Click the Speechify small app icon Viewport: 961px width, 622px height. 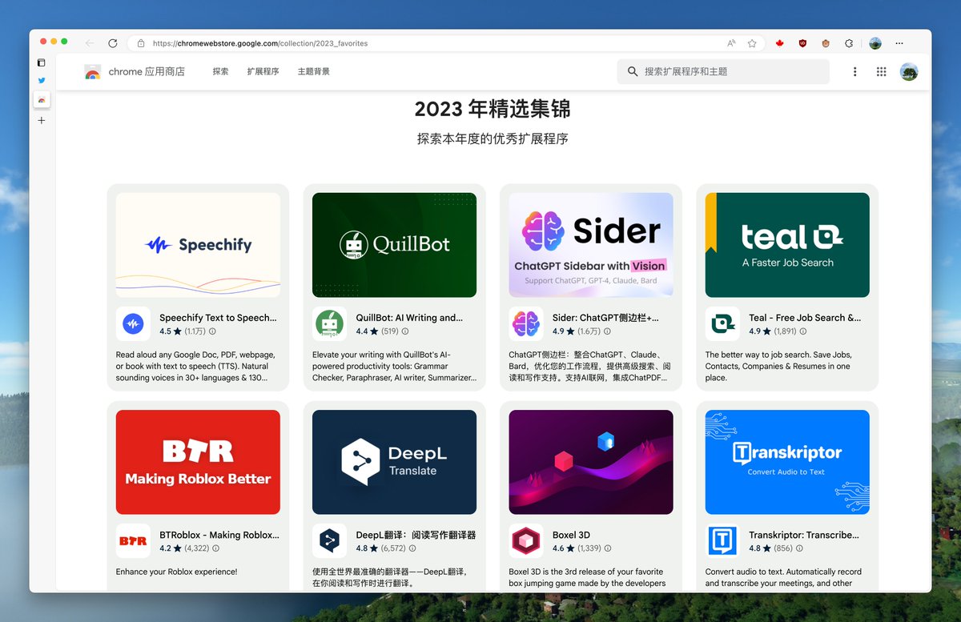click(133, 323)
